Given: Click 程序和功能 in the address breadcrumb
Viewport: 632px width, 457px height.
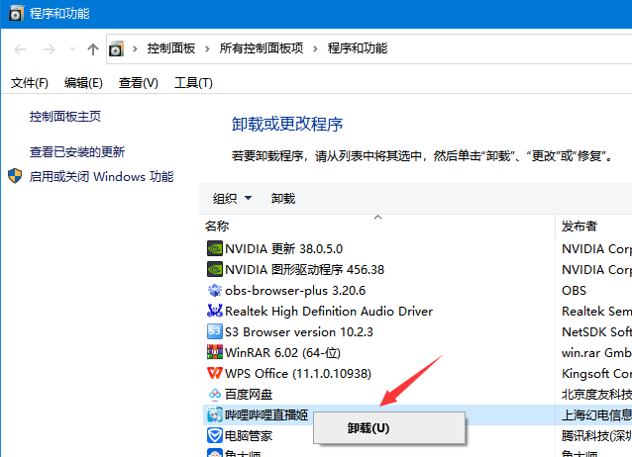Looking at the screenshot, I should (358, 48).
